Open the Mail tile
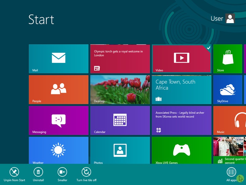Viewport: 246px width, 185px height. pos(58,59)
